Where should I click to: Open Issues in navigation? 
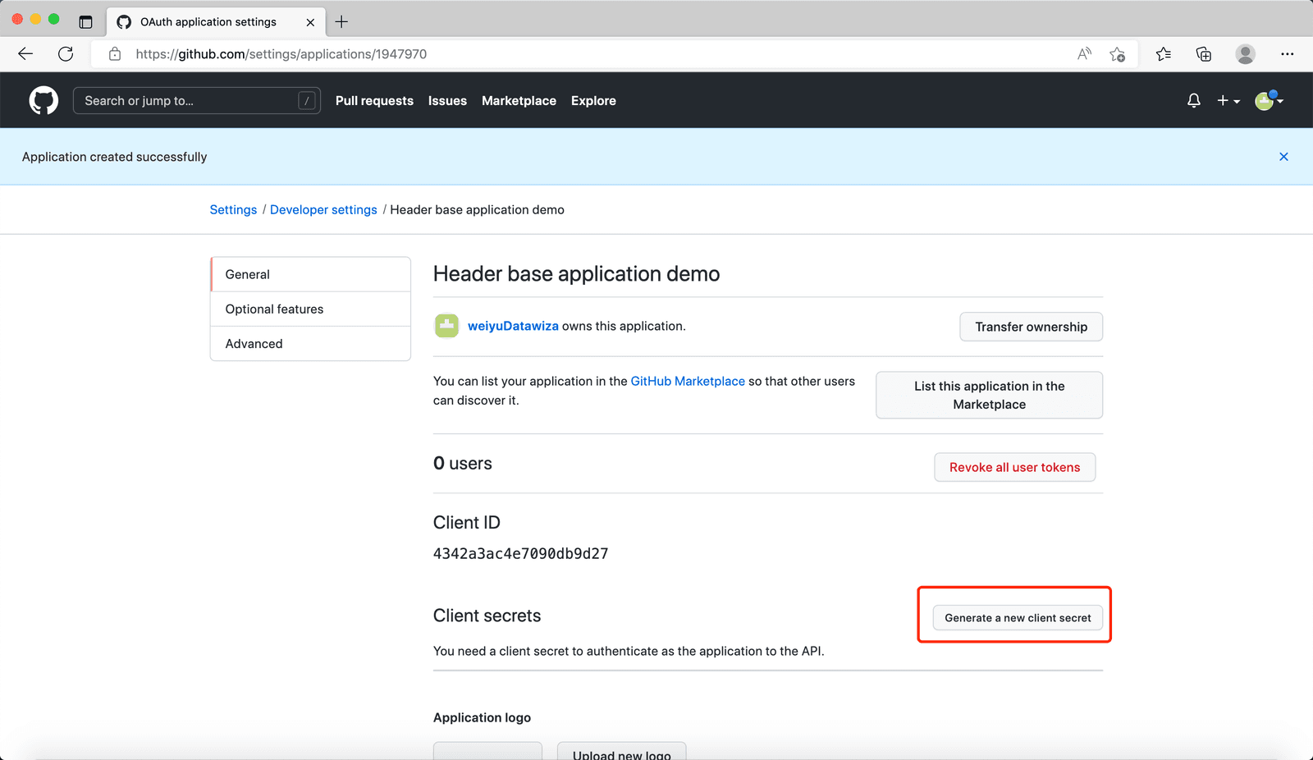coord(447,101)
